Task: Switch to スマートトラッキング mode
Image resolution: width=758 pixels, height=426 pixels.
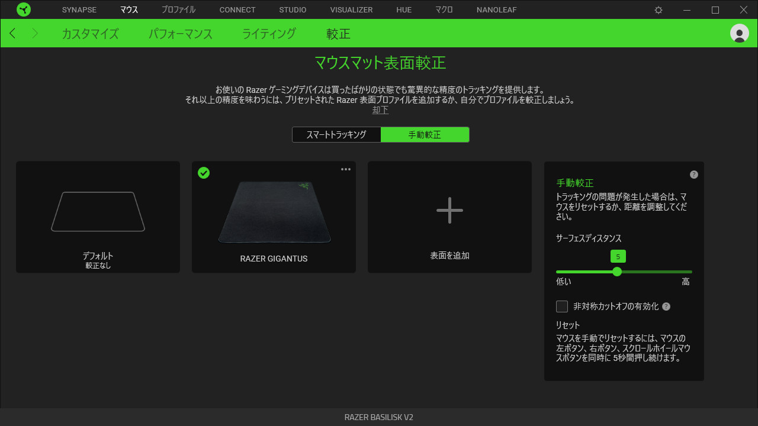Action: tap(336, 135)
